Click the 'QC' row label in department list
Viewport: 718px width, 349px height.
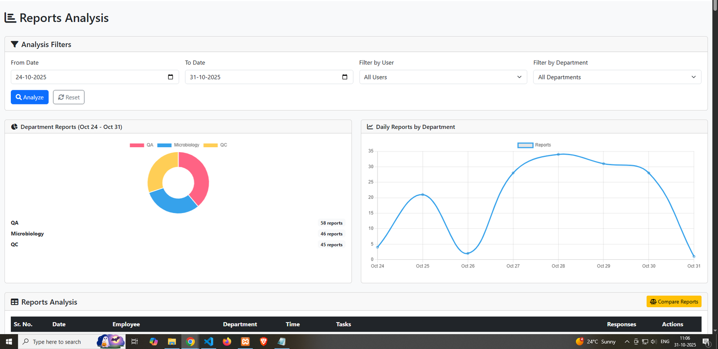click(15, 244)
